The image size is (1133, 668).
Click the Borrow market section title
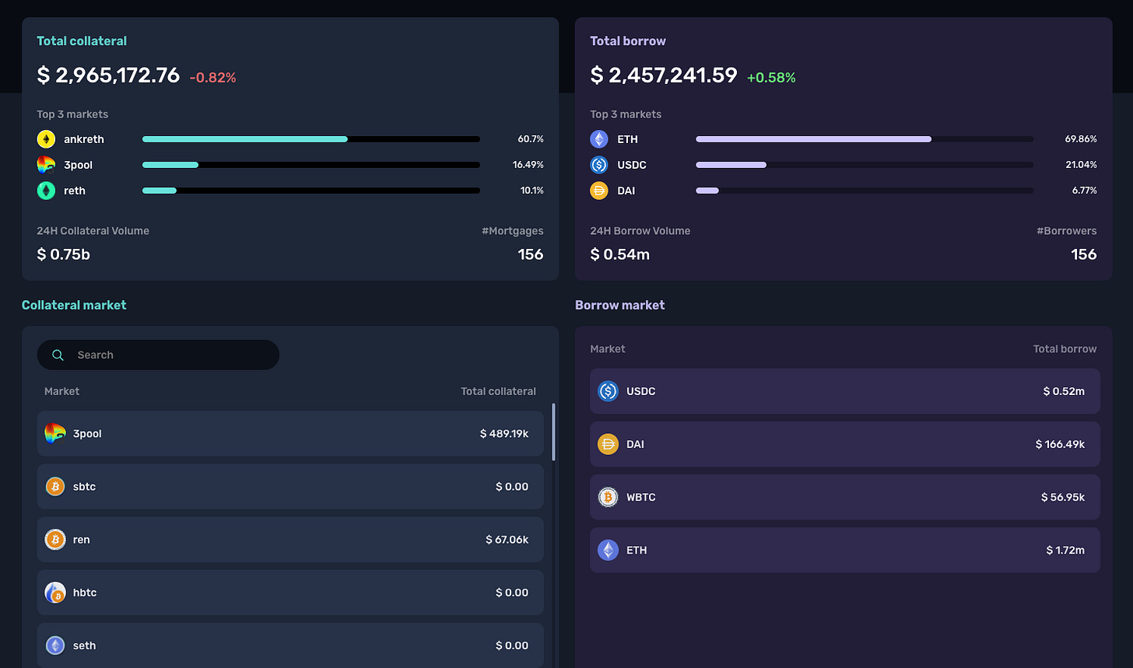[620, 305]
